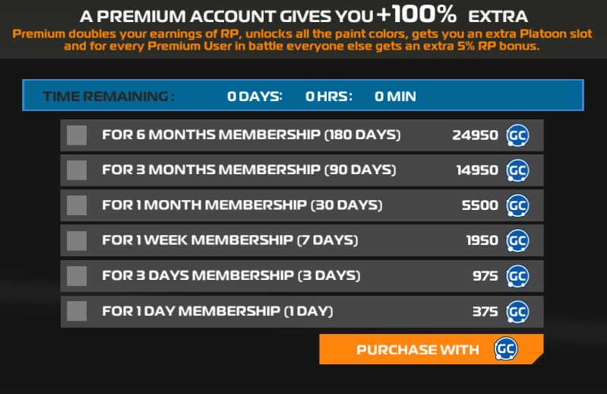Click the Time Remaining status bar
Image resolution: width=607 pixels, height=394 pixels.
tap(302, 96)
